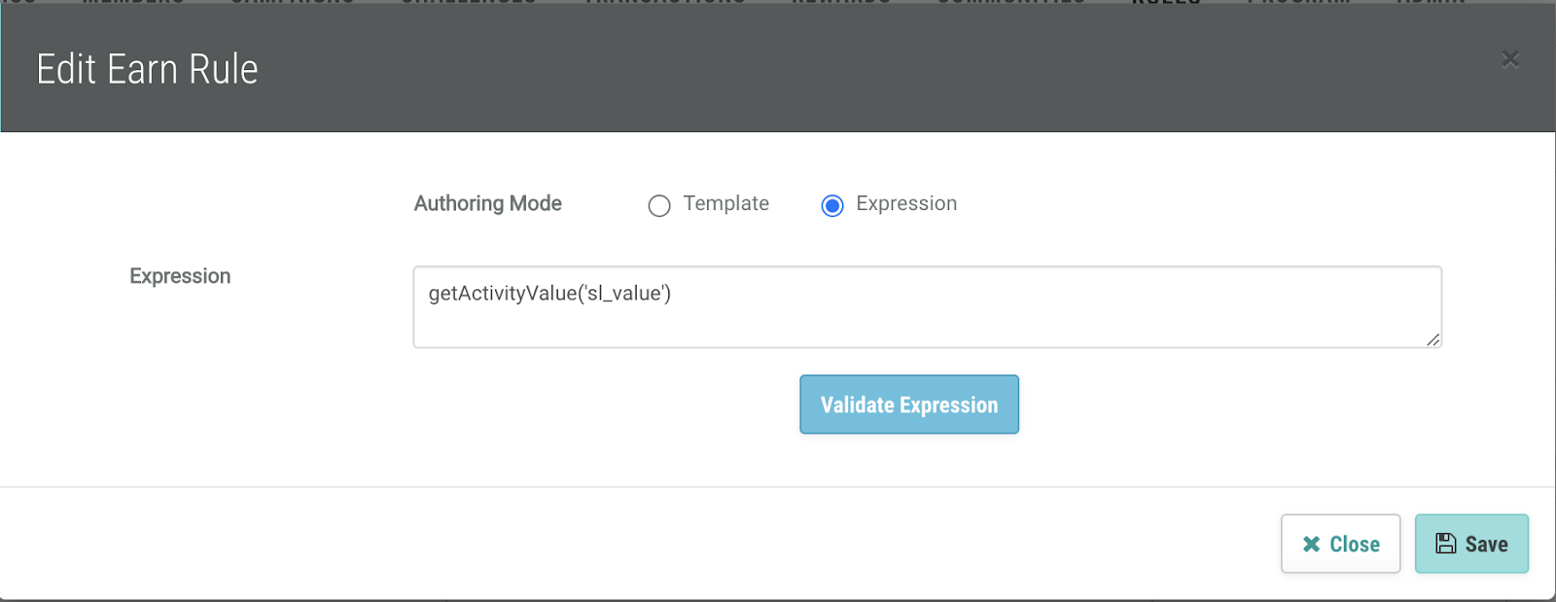
Task: Open the partially visible ADMIN navigation tab
Action: [1431, 3]
